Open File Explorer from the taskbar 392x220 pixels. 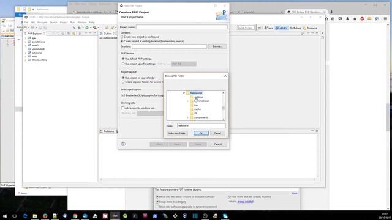click(x=35, y=216)
